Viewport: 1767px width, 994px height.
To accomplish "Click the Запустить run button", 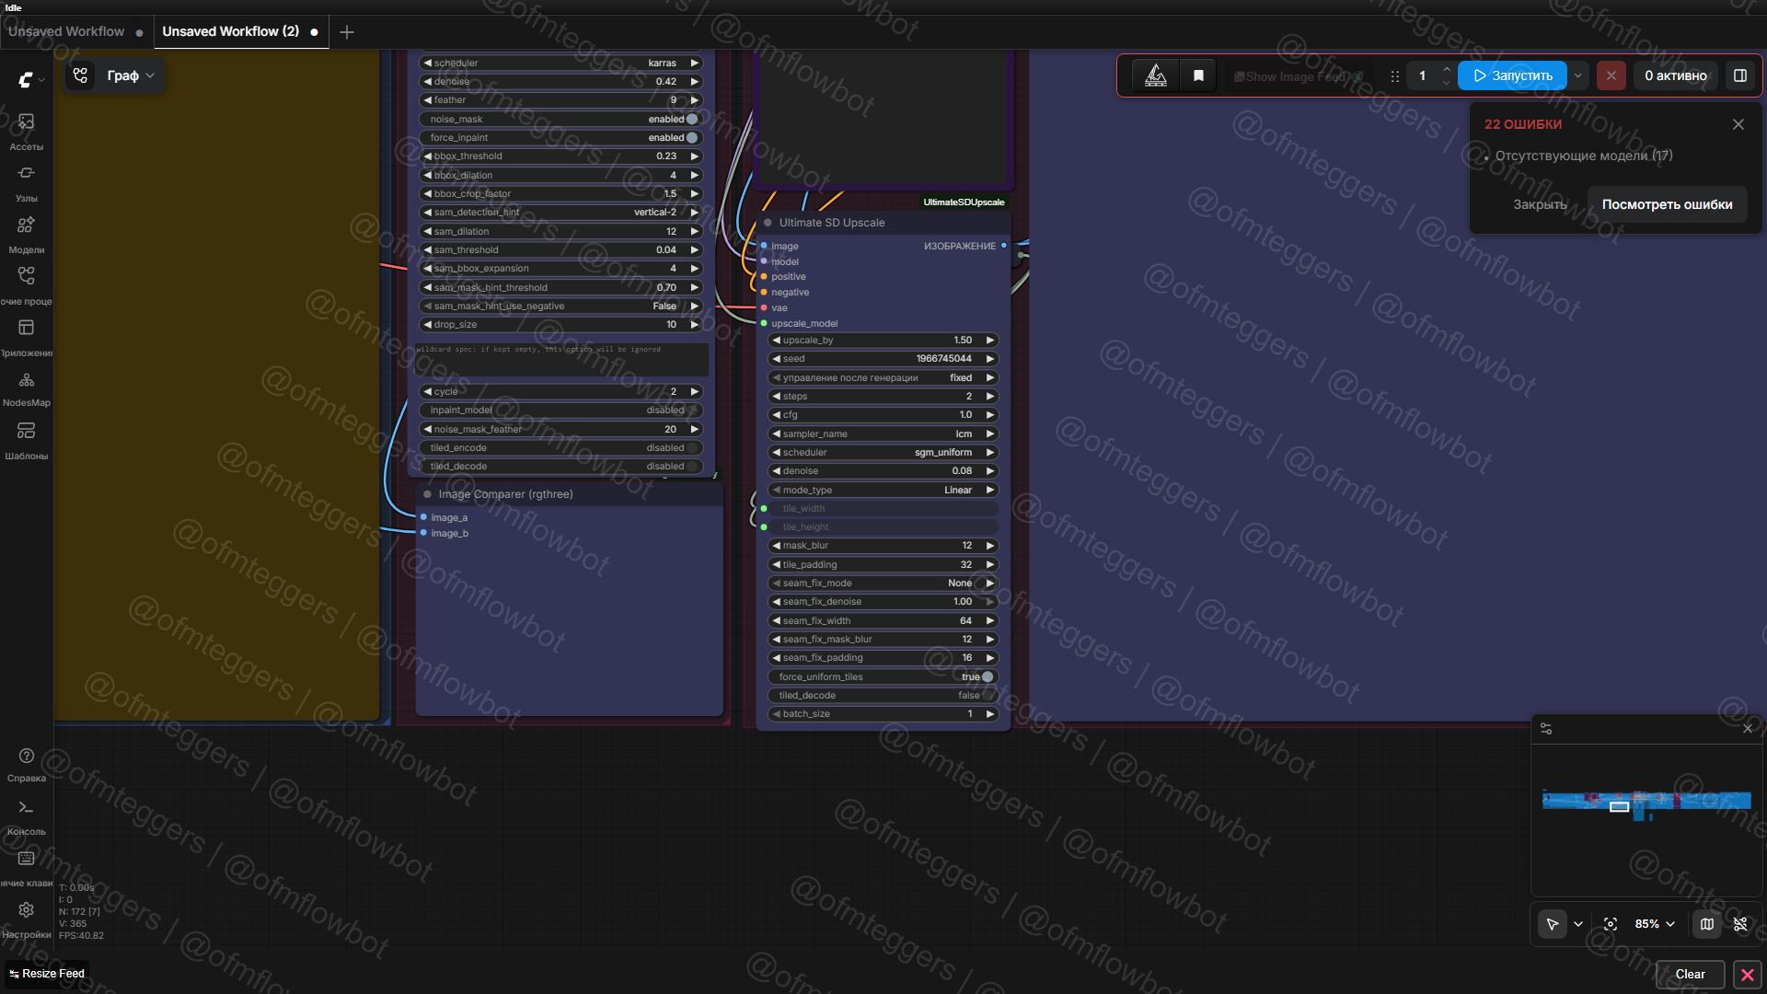I will (x=1512, y=75).
